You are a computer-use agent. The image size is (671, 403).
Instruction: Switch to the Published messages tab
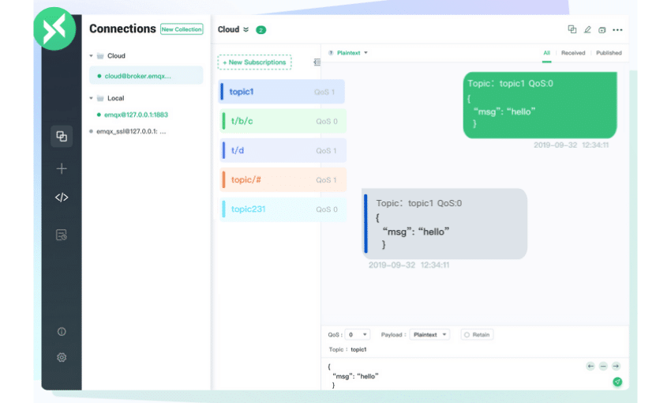coord(609,53)
